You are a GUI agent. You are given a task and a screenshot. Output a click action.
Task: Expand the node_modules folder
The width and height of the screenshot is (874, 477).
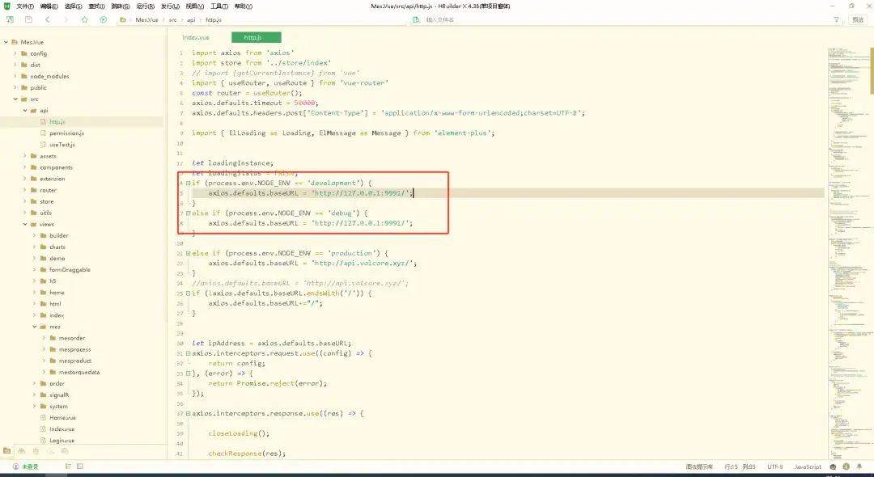[16, 75]
